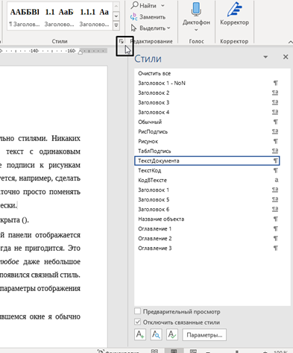
Task: Click the Найти search icon
Action: pyautogui.click(x=135, y=5)
